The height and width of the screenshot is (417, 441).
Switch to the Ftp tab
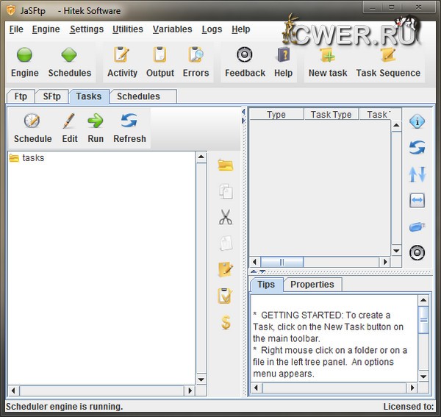(21, 96)
